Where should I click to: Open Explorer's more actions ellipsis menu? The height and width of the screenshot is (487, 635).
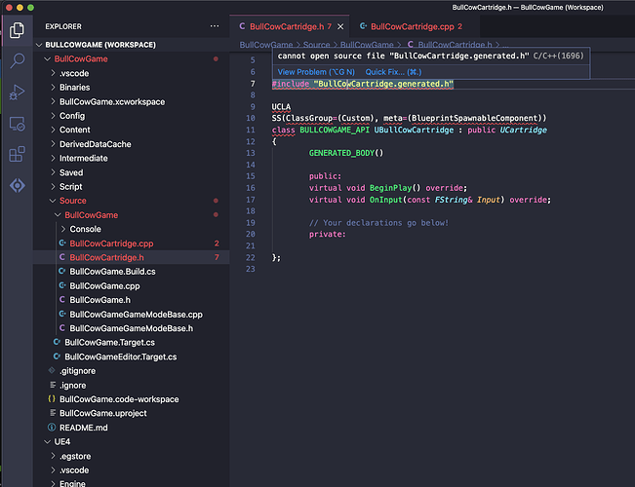(216, 26)
